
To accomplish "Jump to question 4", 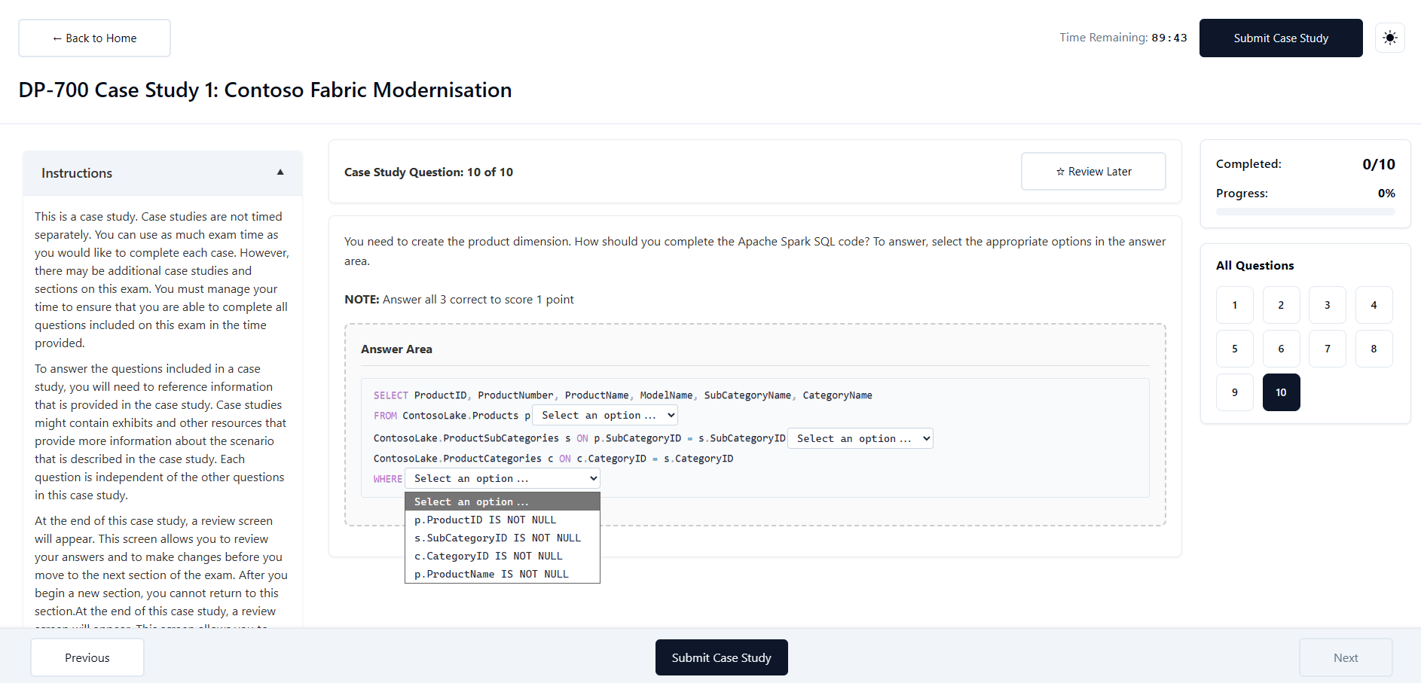I will 1374,305.
